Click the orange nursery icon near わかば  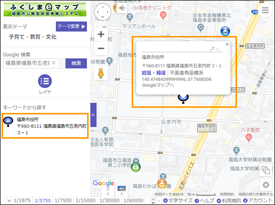tap(162, 183)
